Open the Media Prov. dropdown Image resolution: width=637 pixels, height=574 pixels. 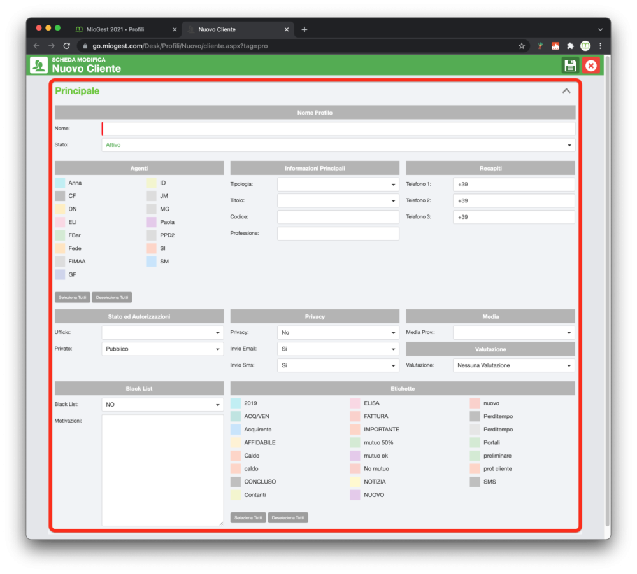click(514, 332)
